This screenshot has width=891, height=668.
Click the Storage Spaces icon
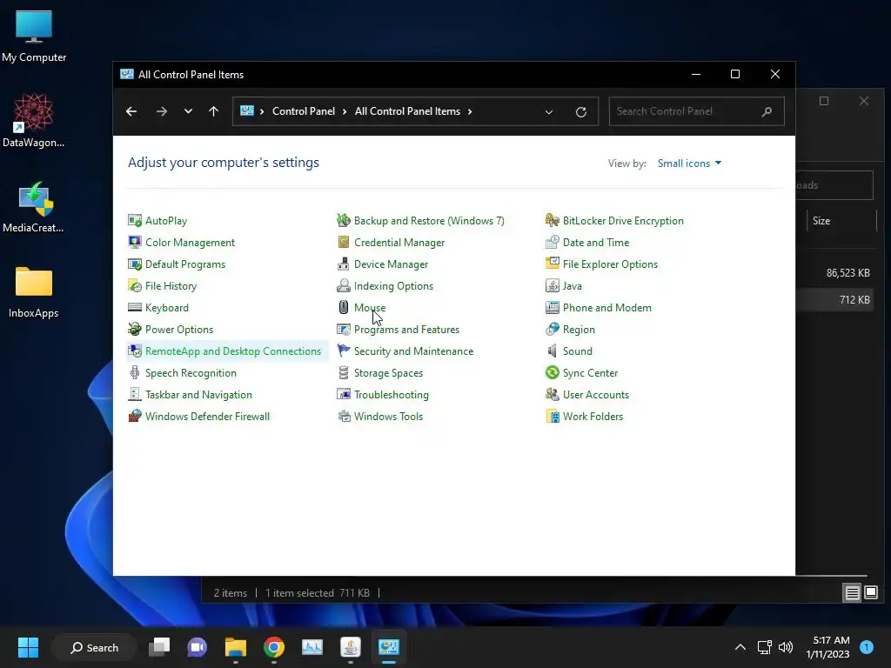343,372
